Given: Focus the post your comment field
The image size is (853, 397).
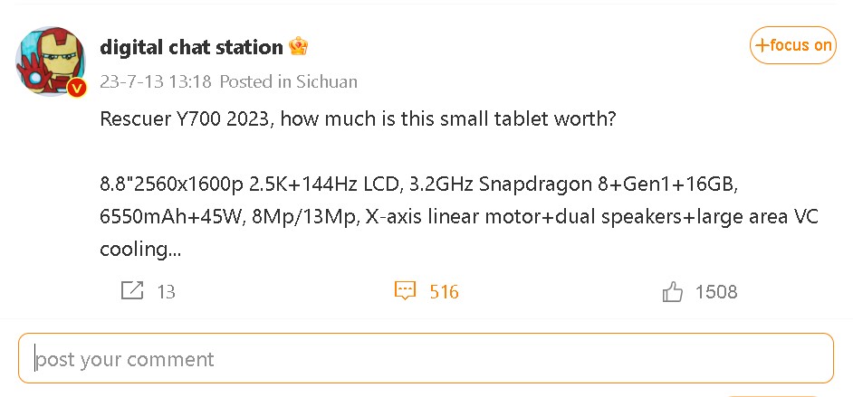Looking at the screenshot, I should (x=426, y=358).
